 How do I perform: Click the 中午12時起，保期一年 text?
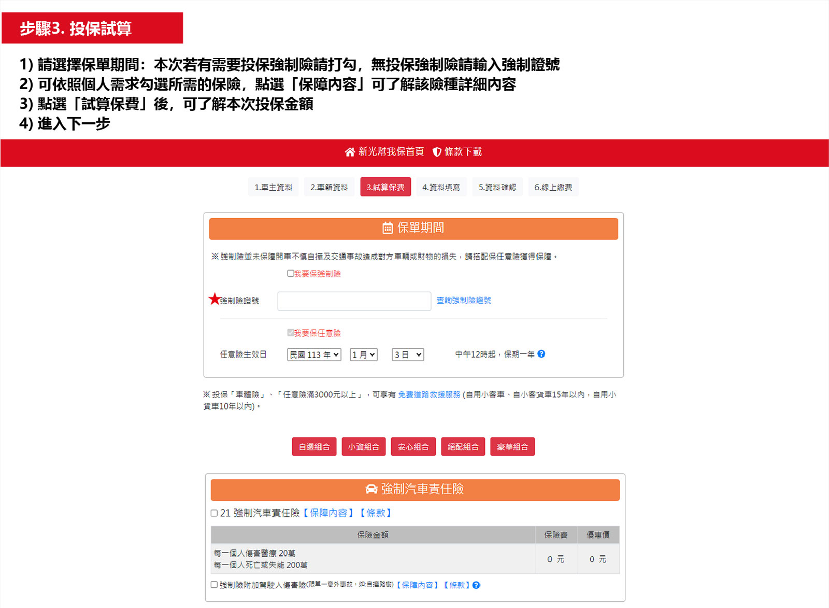click(495, 354)
